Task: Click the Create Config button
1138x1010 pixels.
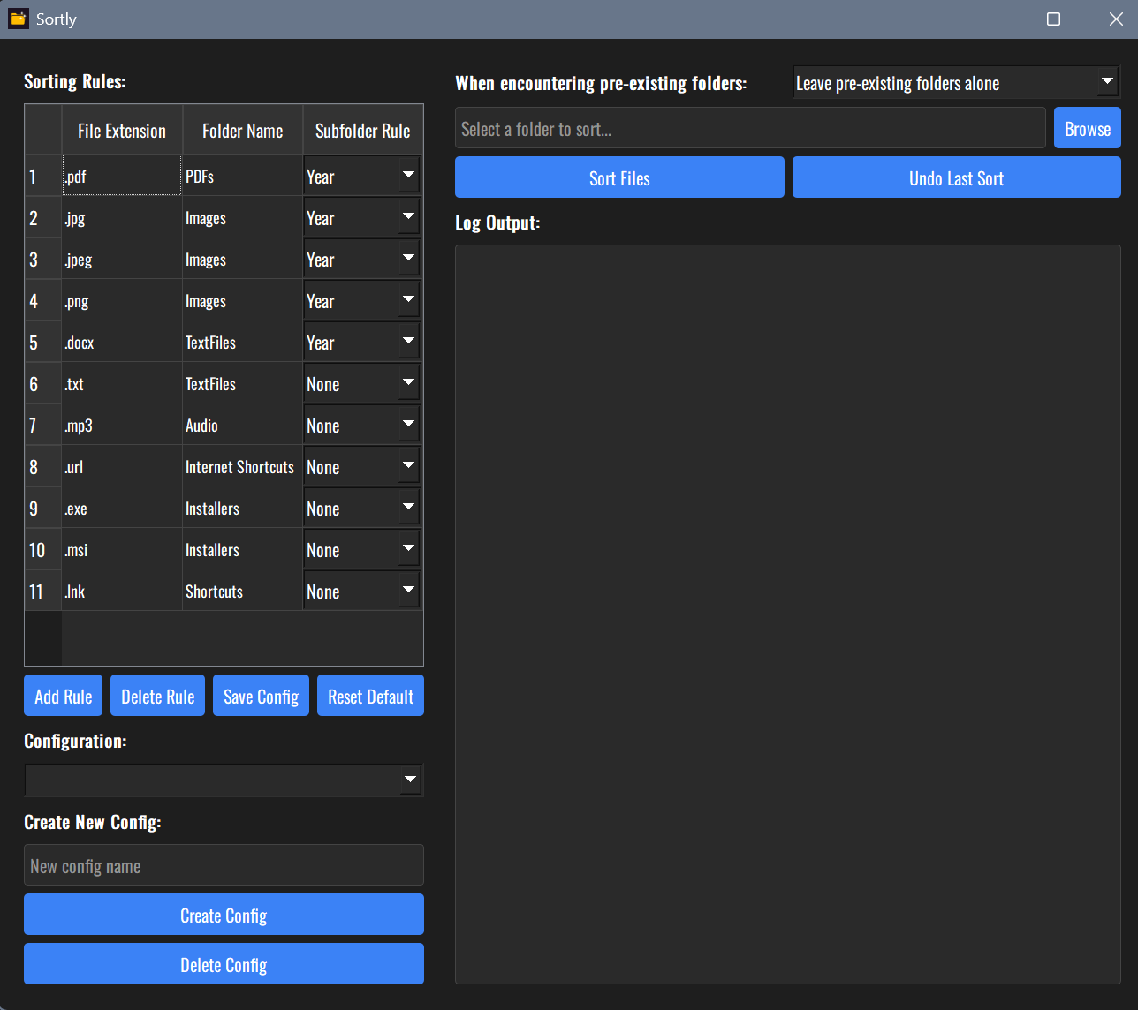Action: [x=224, y=915]
